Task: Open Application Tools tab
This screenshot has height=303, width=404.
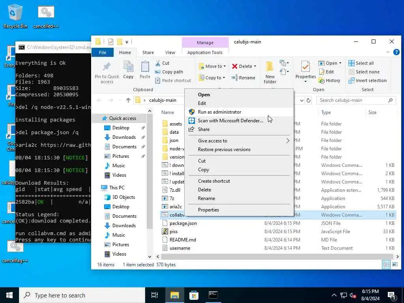Action: point(205,52)
